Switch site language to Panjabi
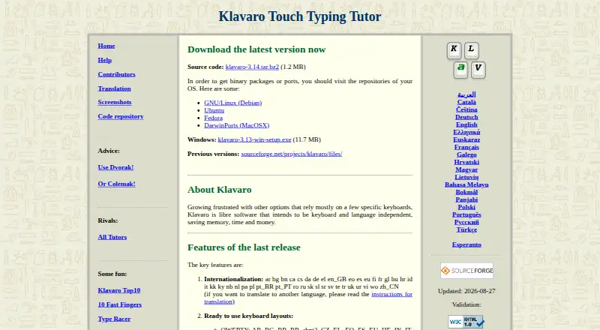The image size is (600, 330). coord(466,199)
